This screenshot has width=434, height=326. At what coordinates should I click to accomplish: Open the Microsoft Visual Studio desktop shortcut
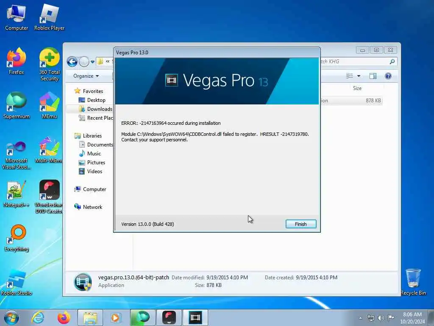17,155
